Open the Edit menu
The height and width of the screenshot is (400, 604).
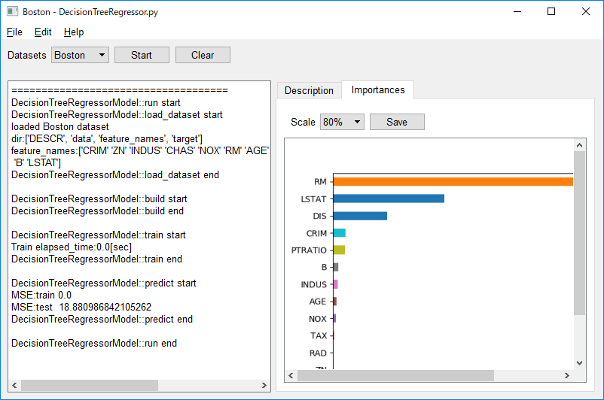(43, 32)
